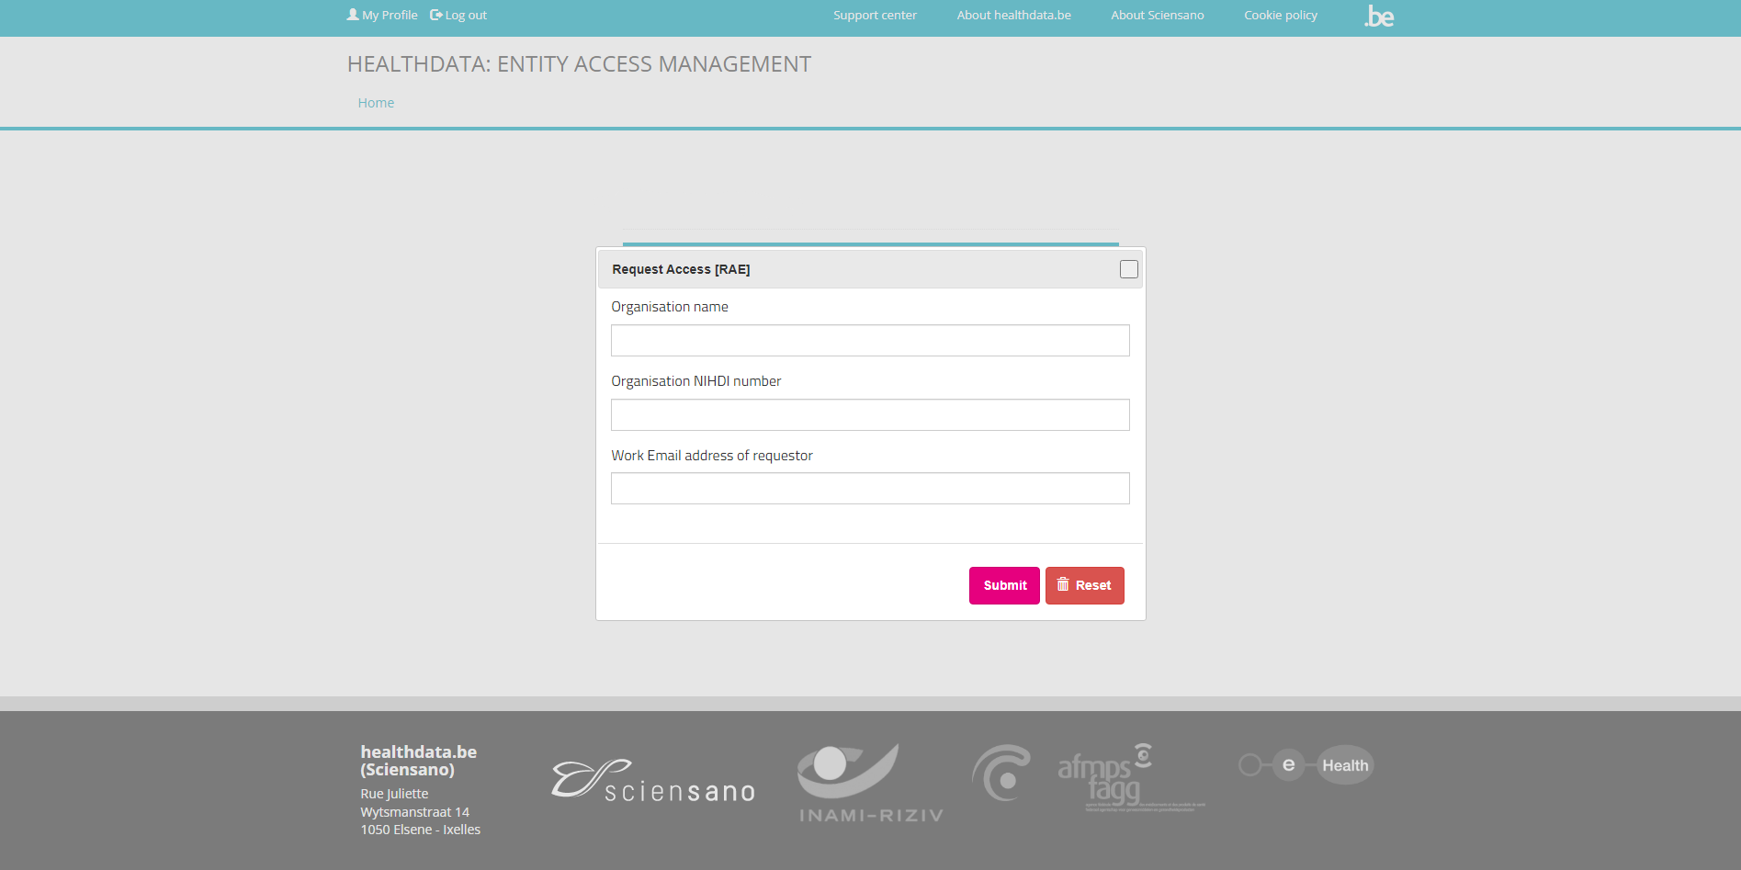Image resolution: width=1741 pixels, height=870 pixels.
Task: Click the healthdata.be (Sciensano) footer heading
Action: [418, 761]
